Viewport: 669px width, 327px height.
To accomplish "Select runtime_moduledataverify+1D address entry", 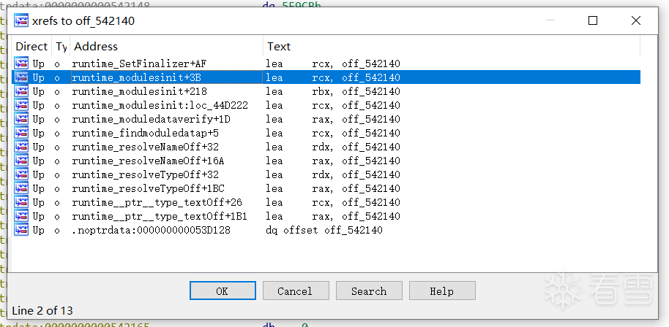I will pos(151,119).
